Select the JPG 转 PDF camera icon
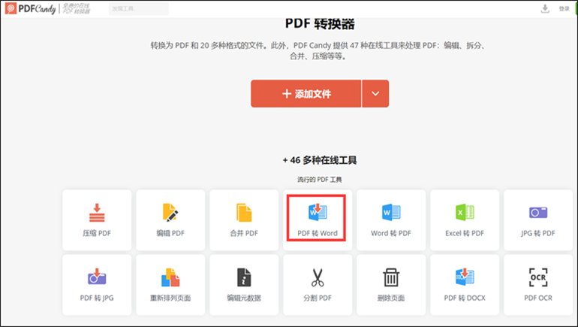Image resolution: width=578 pixels, height=327 pixels. tap(538, 212)
